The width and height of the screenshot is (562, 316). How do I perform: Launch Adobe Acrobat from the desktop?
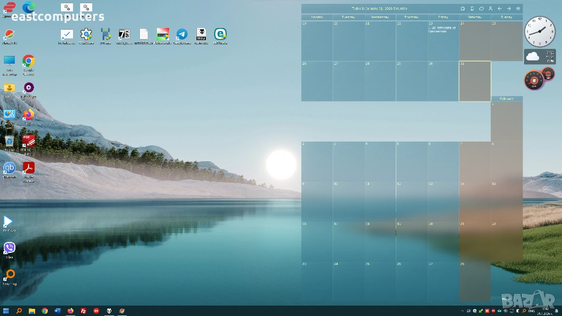[28, 168]
